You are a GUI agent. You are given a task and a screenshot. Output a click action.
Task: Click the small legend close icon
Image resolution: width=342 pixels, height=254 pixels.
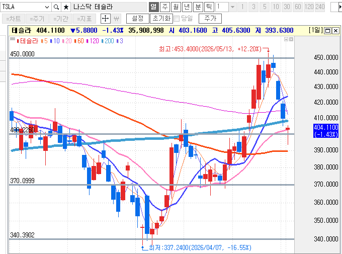pos(291,39)
